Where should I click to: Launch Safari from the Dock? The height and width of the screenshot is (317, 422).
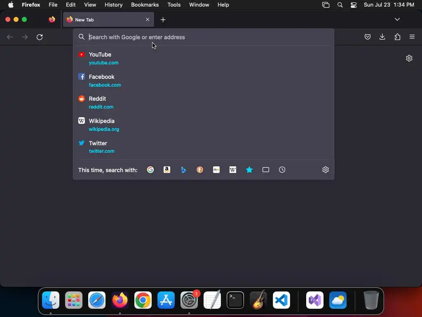[97, 300]
